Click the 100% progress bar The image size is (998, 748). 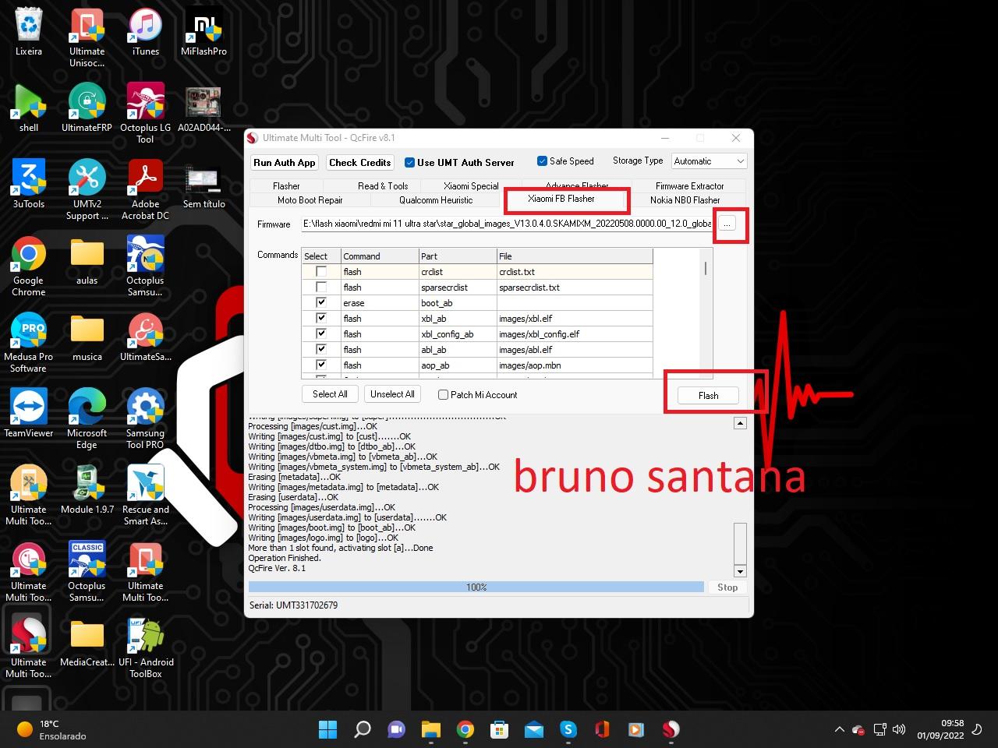click(x=476, y=587)
